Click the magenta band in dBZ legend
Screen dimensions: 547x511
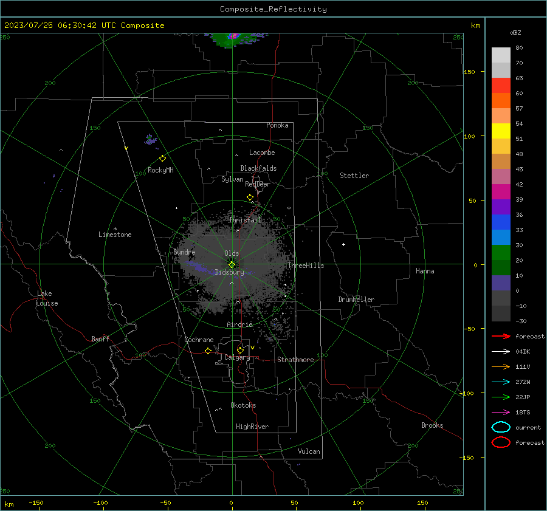click(501, 191)
